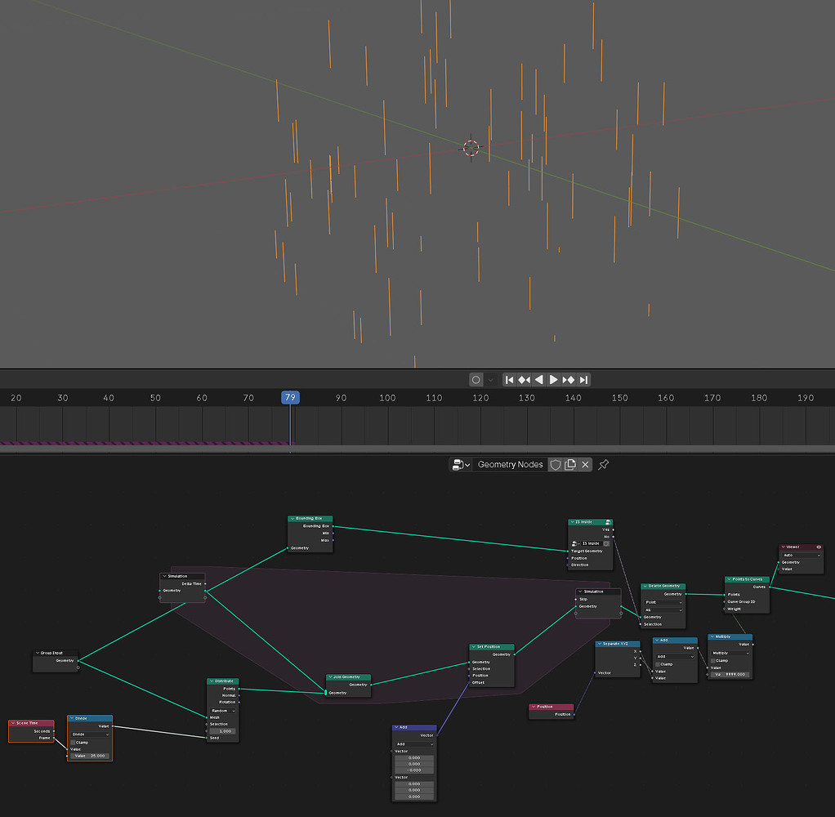Click the Is Inside user count button
835x817 pixels.
[606, 544]
